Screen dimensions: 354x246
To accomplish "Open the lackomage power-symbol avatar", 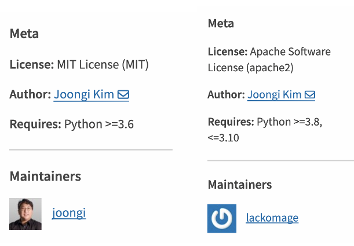I will [x=222, y=218].
